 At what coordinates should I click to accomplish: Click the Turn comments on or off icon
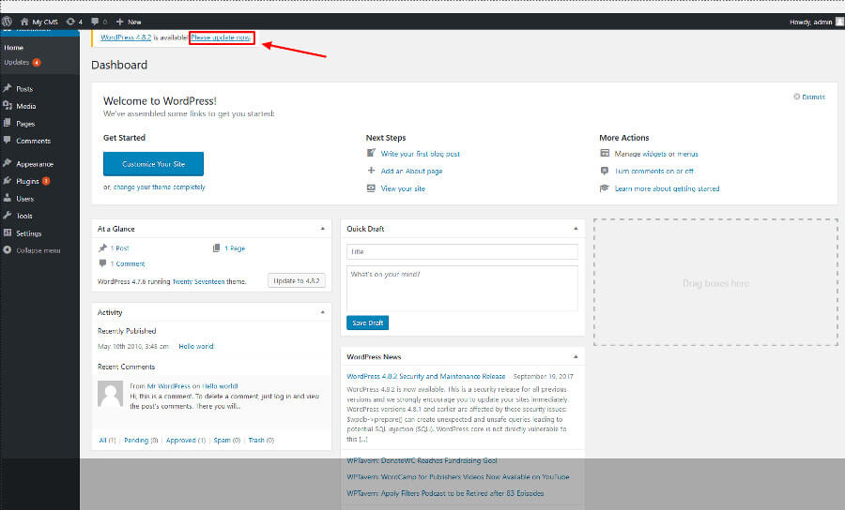(605, 171)
